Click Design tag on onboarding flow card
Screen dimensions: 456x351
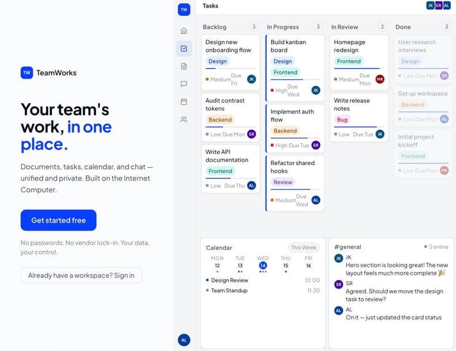pos(218,62)
